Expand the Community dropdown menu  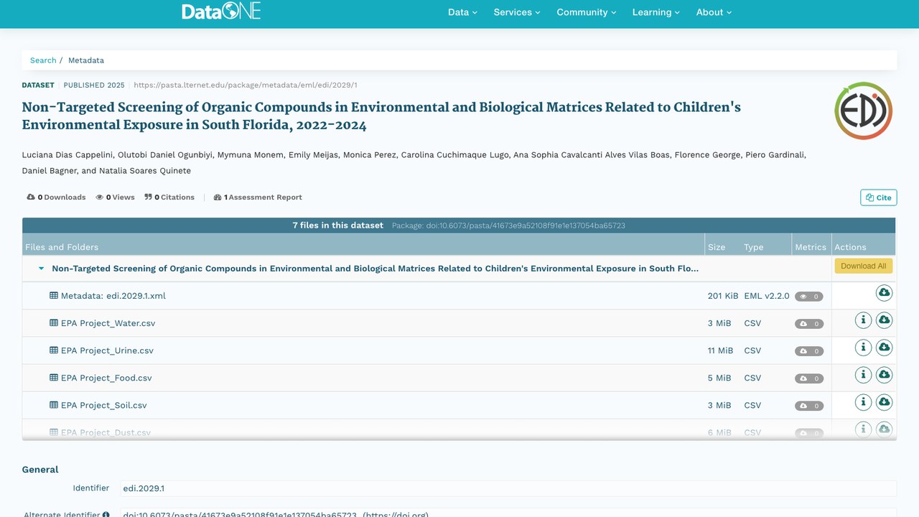[587, 12]
